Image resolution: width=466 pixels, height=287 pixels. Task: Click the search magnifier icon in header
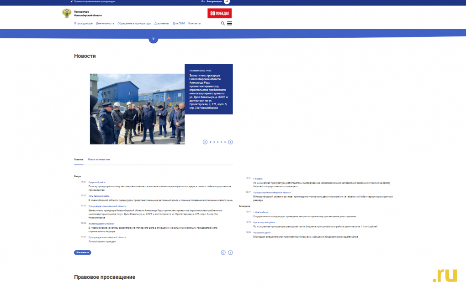click(223, 23)
